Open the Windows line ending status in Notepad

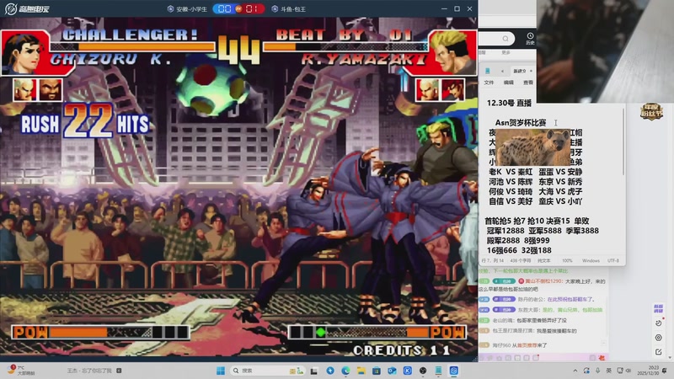coord(591,260)
